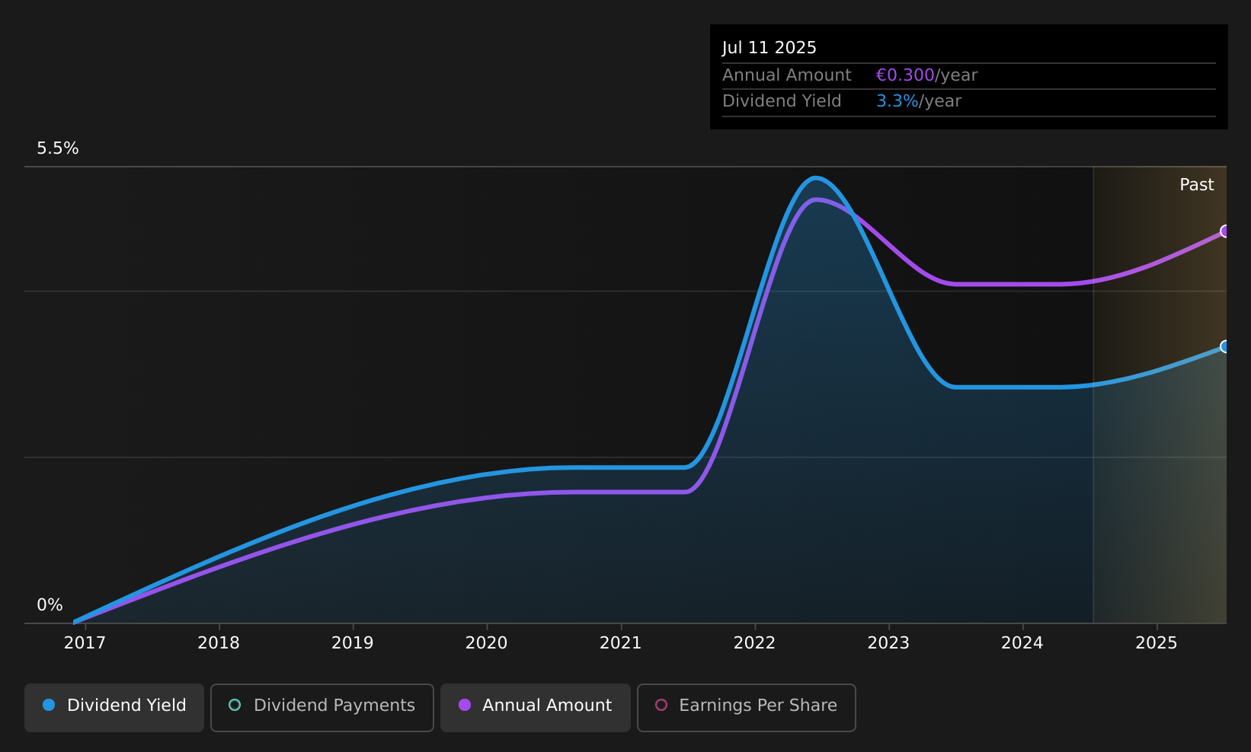Click the purple Annual Amount legend dot
The height and width of the screenshot is (752, 1251).
point(465,705)
